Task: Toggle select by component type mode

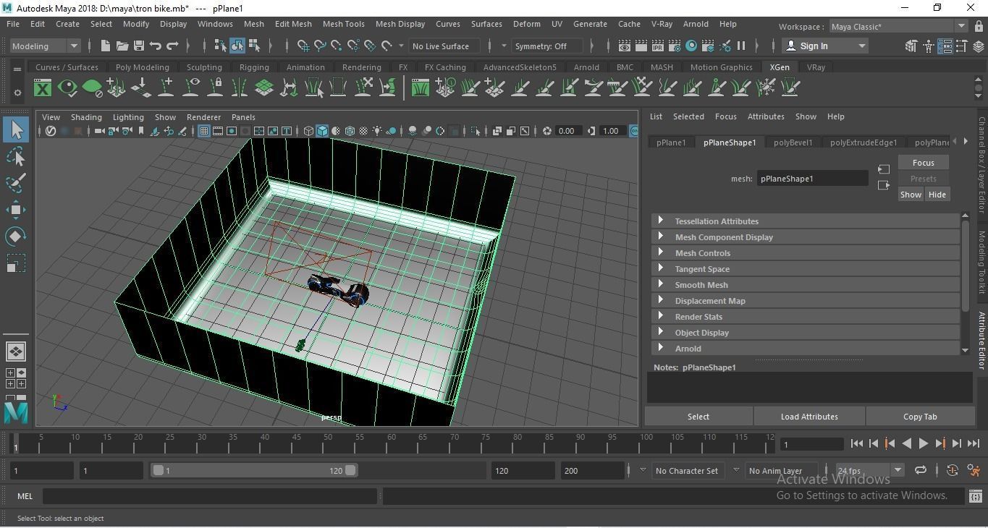Action: click(254, 46)
